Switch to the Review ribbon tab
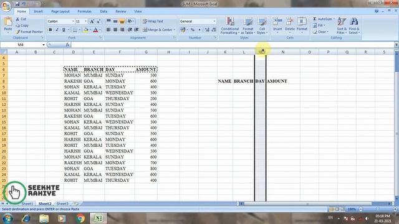The height and width of the screenshot is (224, 399). point(121,11)
